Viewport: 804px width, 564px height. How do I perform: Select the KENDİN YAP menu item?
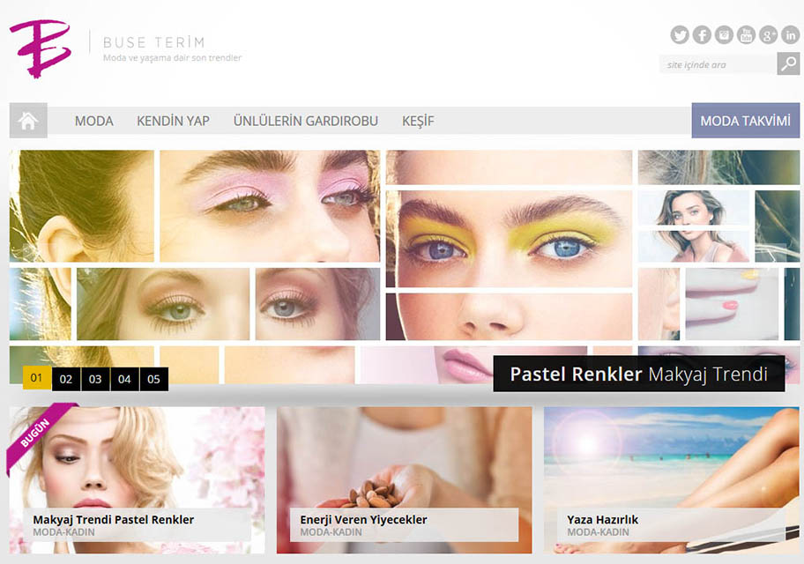pos(173,121)
